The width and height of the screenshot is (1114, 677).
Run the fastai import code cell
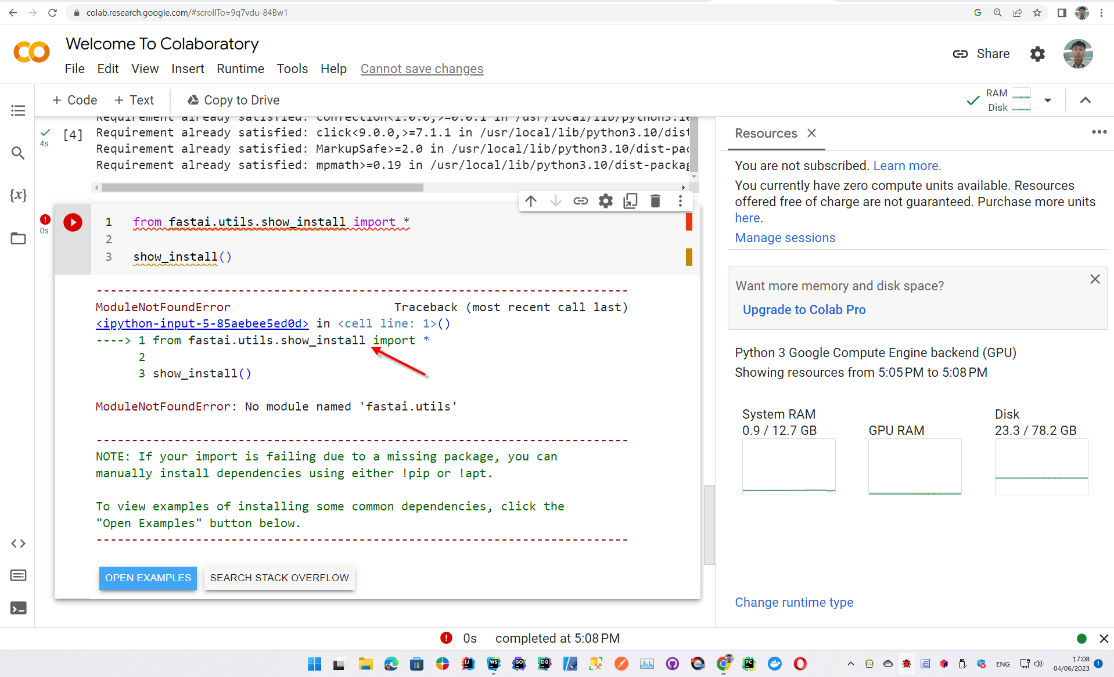[x=73, y=222]
